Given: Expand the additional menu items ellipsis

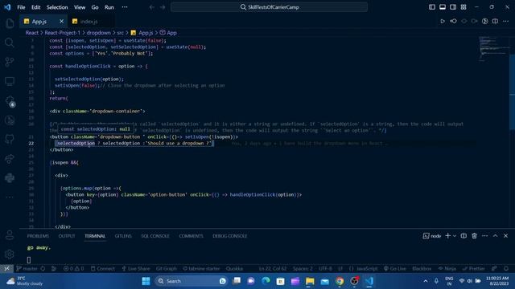Looking at the screenshot, I should (125, 7).
